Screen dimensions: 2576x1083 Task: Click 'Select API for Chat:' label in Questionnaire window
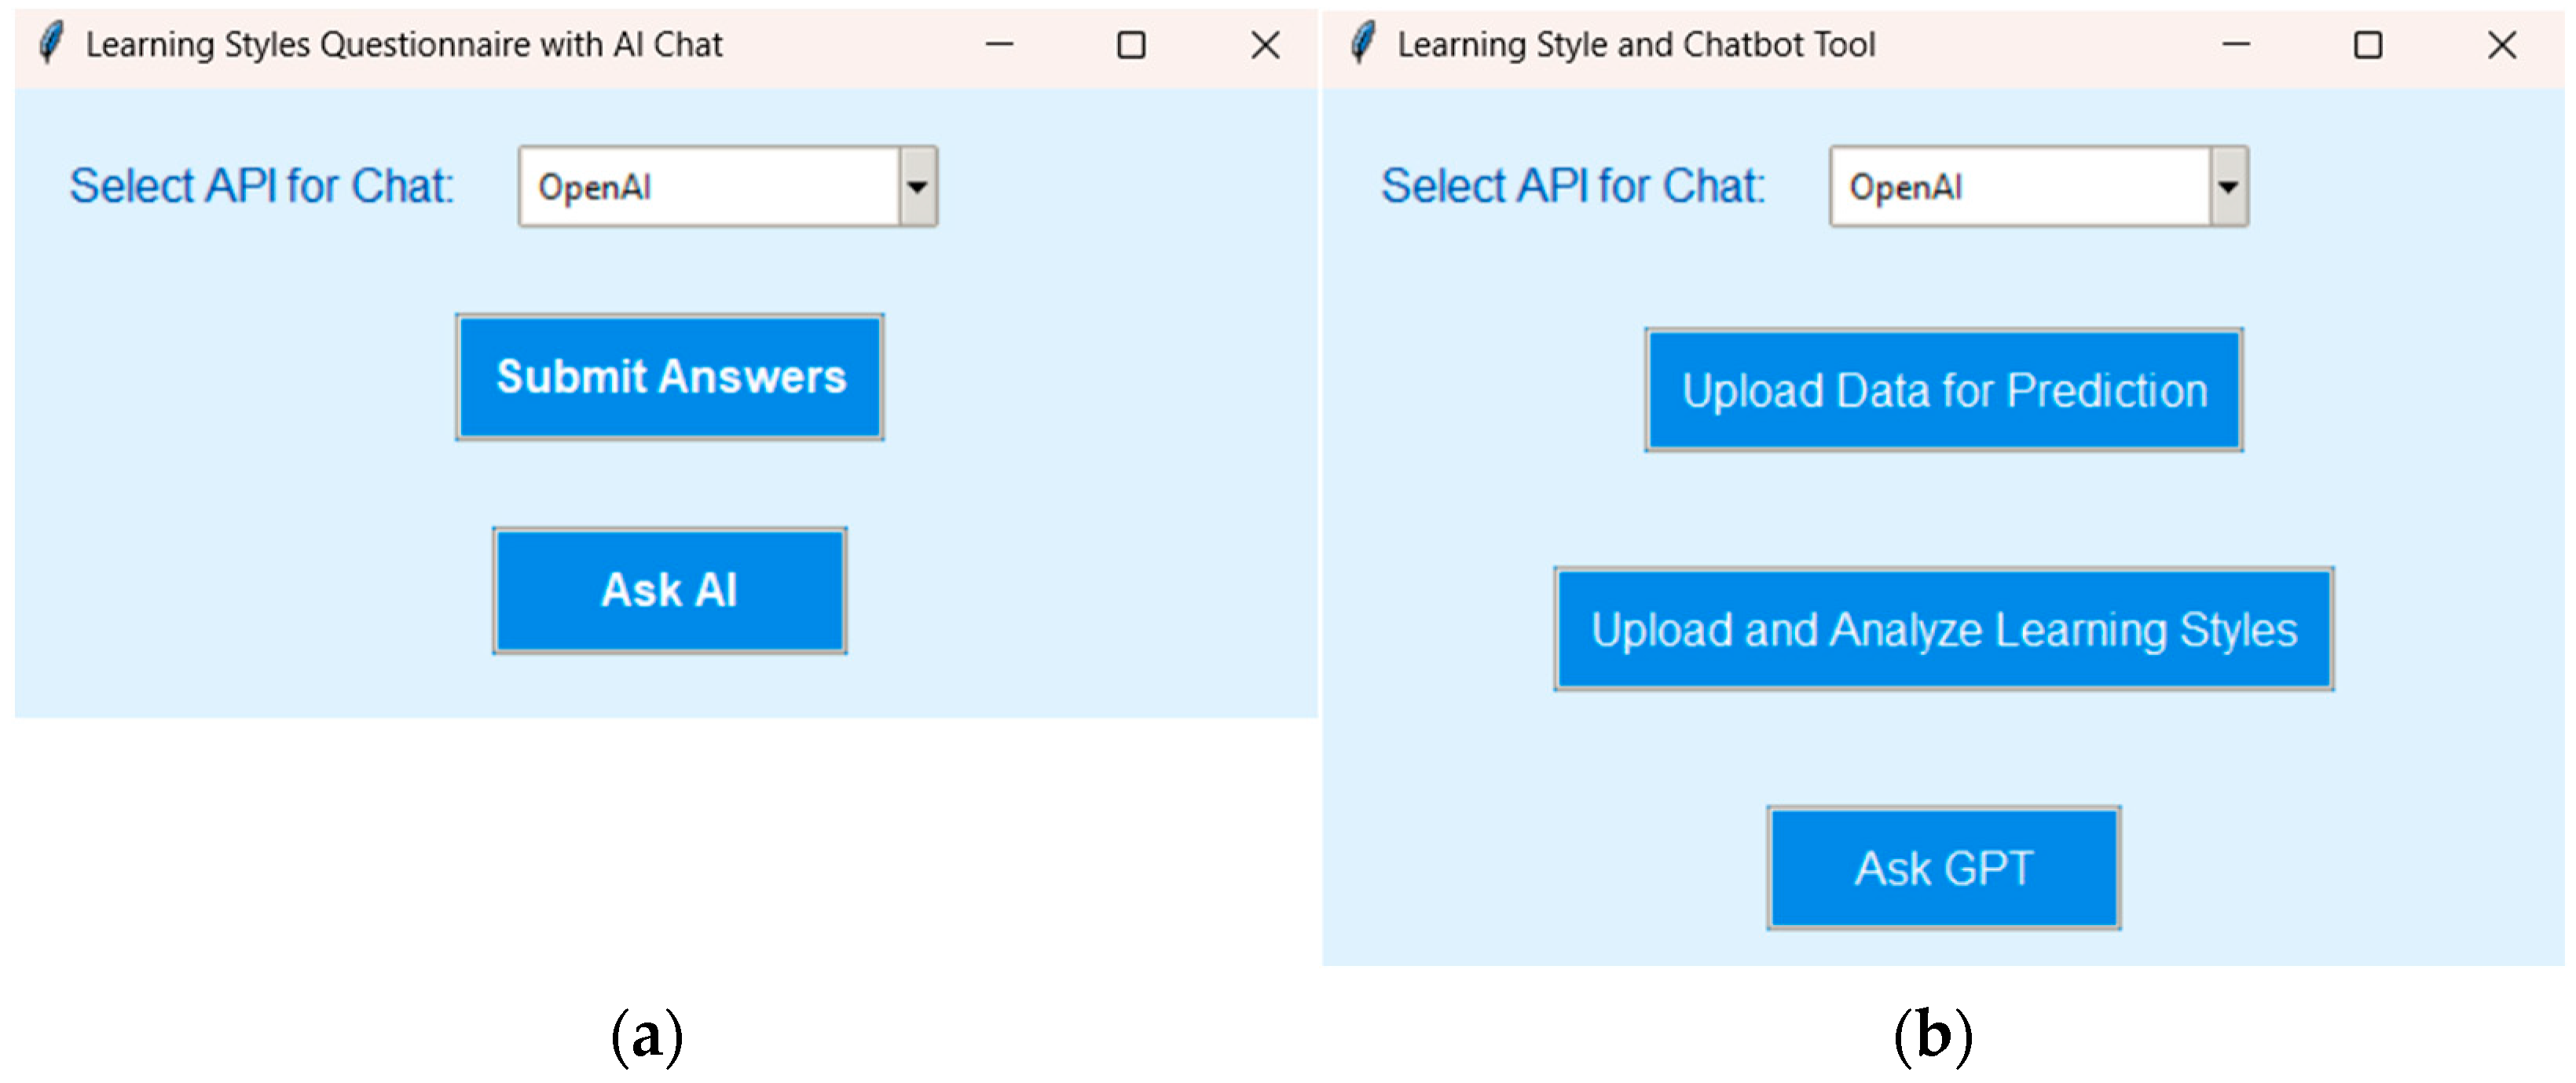(x=262, y=187)
